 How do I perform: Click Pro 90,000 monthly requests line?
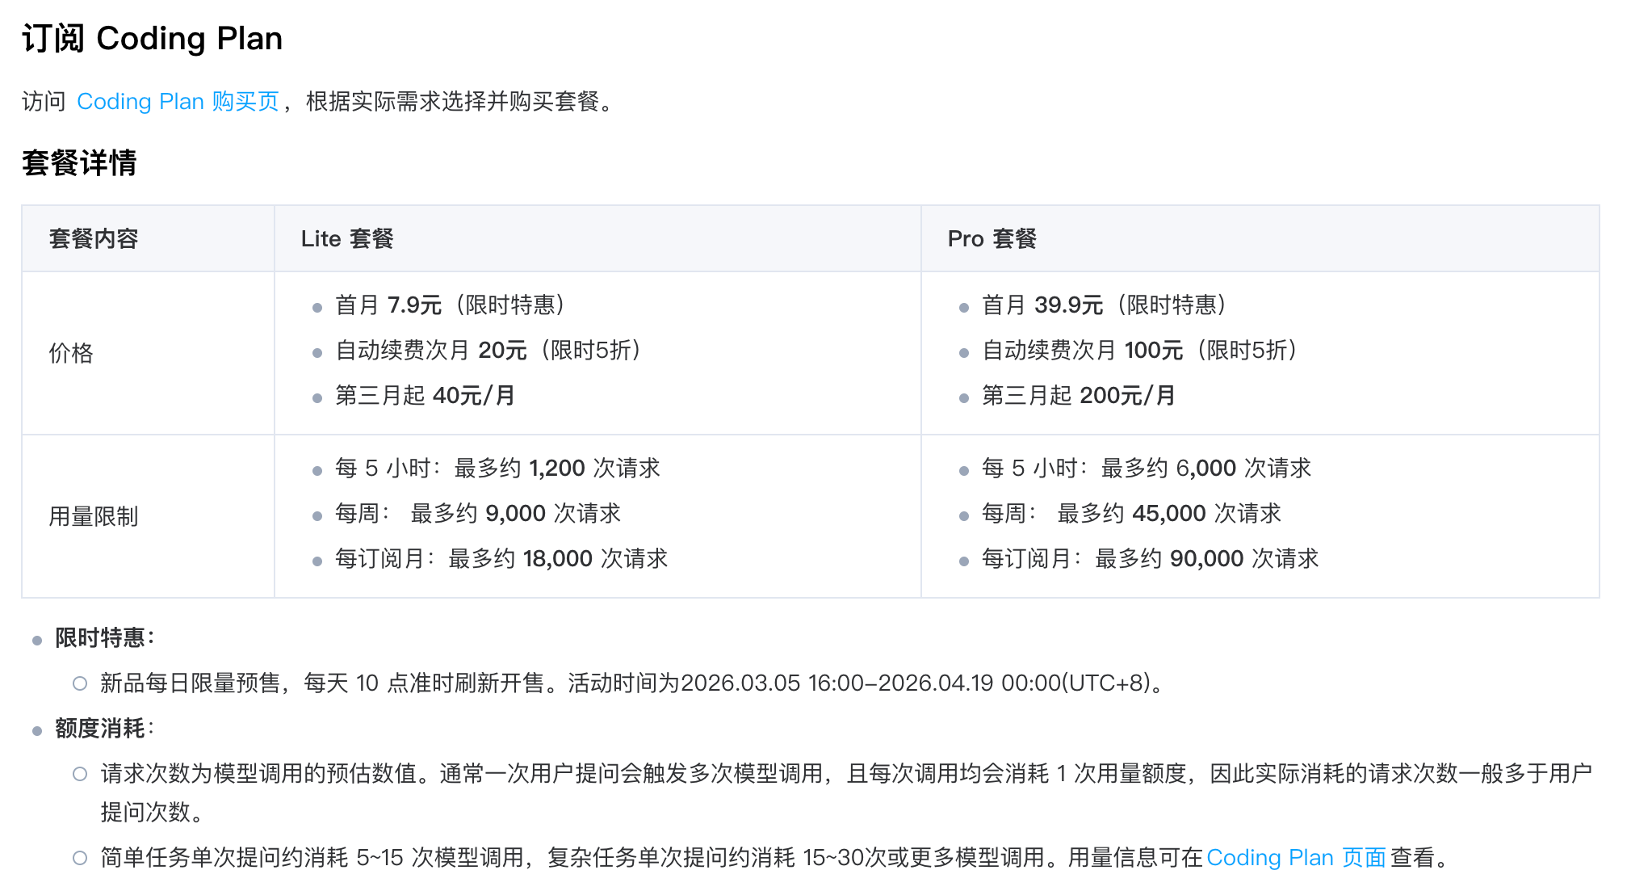pyautogui.click(x=1150, y=559)
